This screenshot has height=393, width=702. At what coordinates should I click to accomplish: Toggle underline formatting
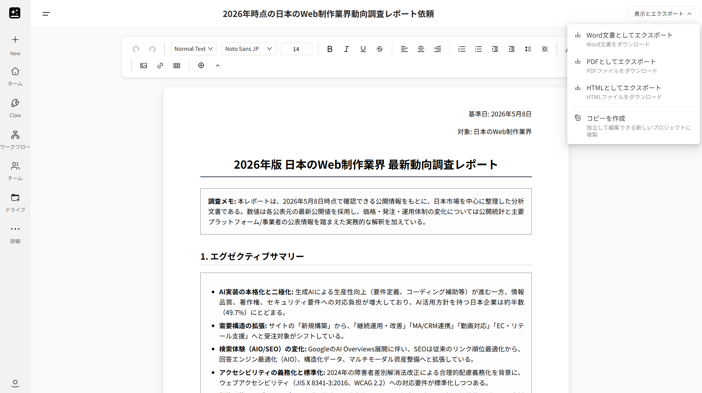363,49
